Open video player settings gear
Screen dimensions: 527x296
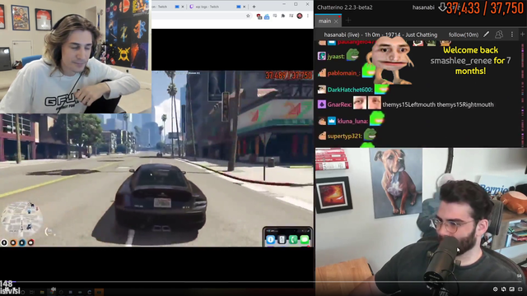(x=495, y=289)
